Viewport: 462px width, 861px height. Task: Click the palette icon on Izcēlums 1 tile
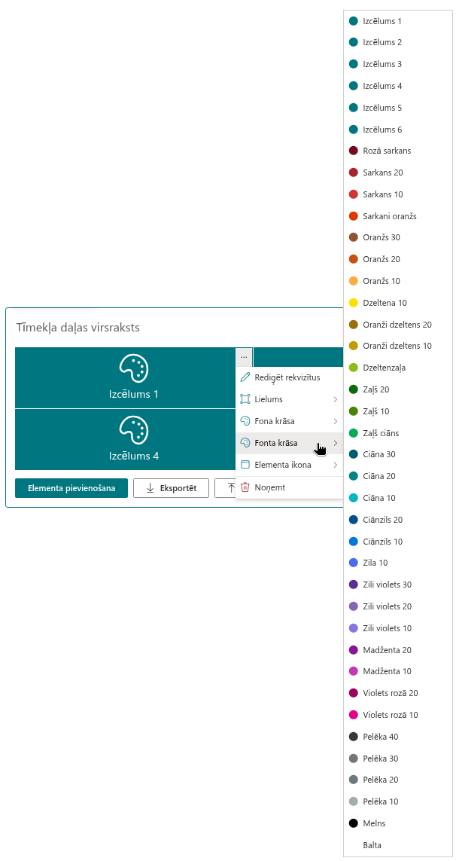click(x=134, y=368)
